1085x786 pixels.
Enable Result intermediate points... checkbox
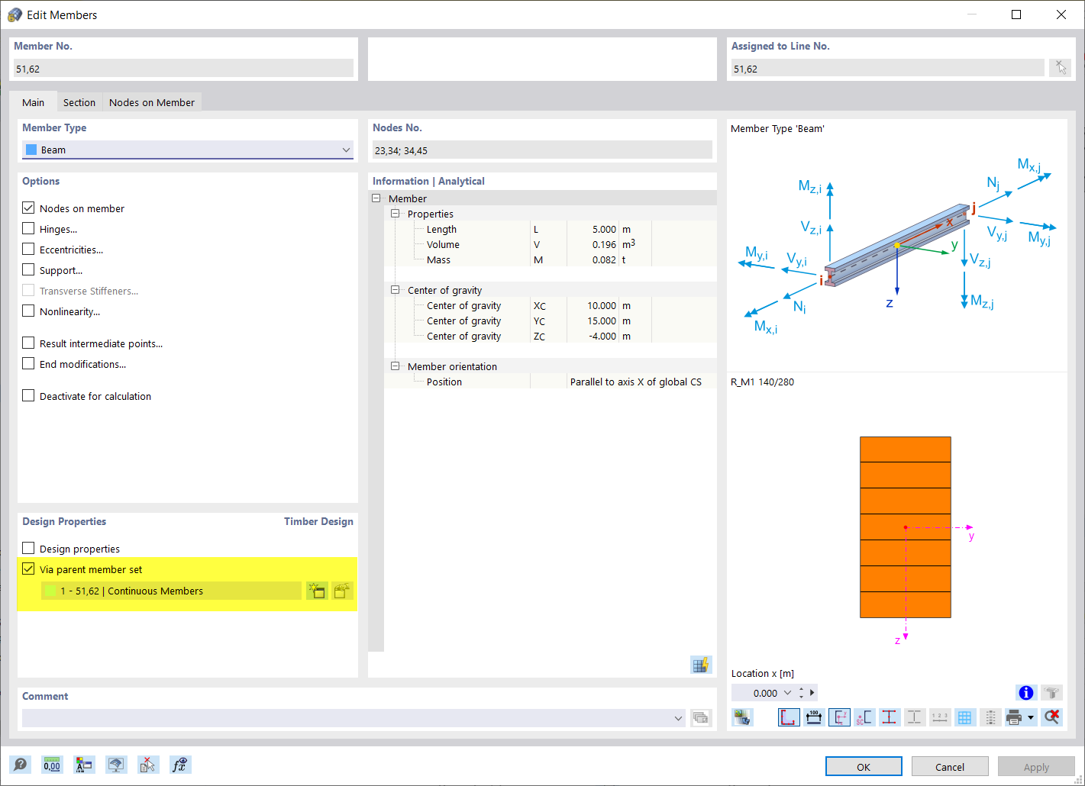[x=28, y=343]
